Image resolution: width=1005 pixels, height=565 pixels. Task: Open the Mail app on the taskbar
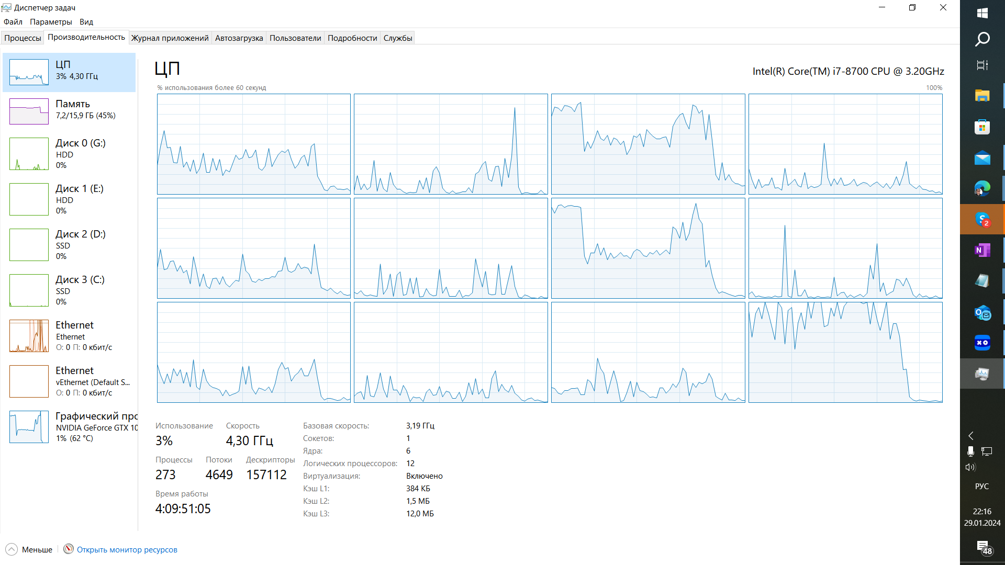[982, 157]
